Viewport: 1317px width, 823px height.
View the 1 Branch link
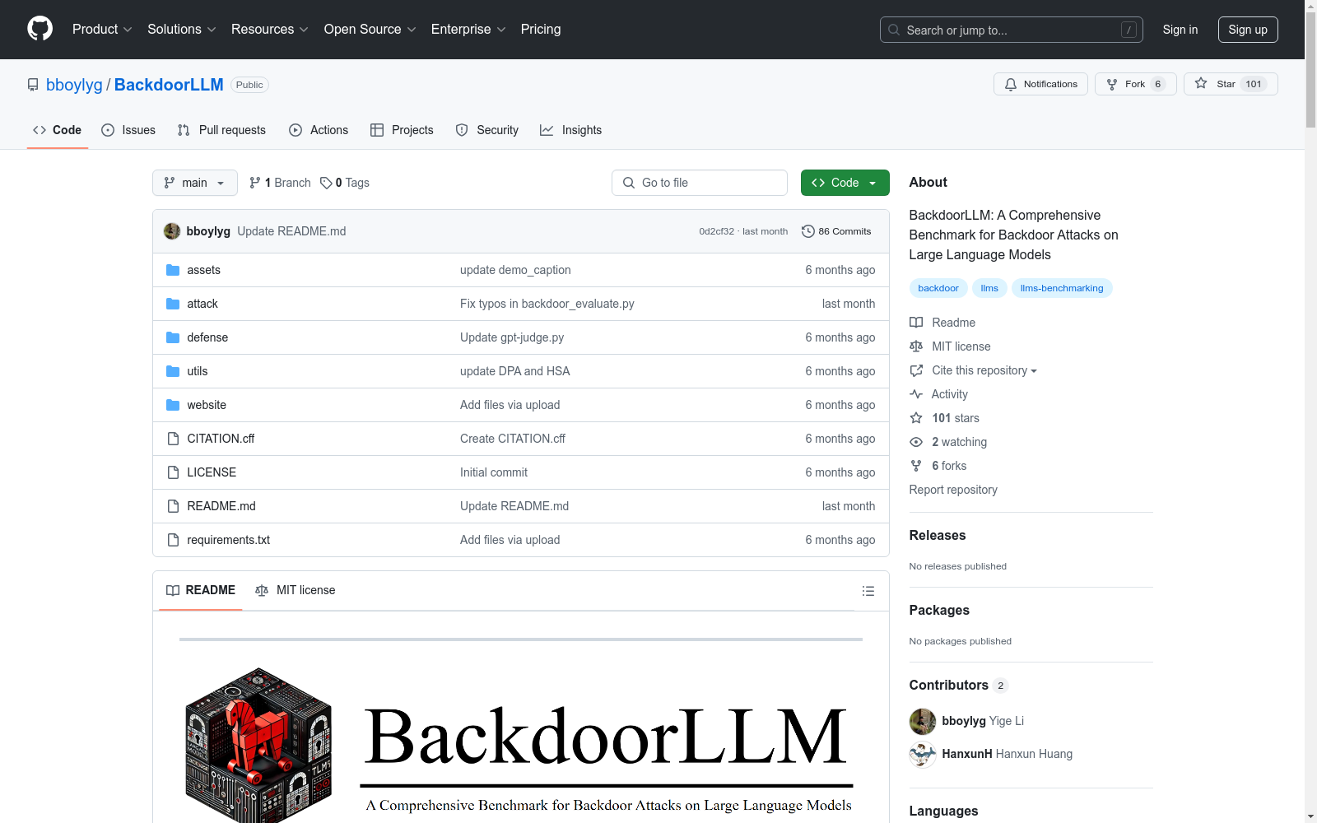(x=280, y=183)
